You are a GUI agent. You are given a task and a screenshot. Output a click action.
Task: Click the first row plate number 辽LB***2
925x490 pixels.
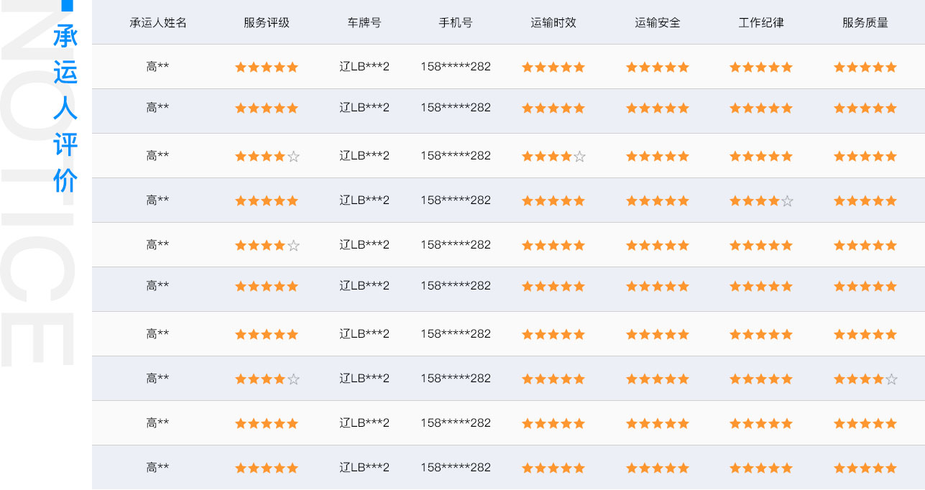click(x=364, y=67)
